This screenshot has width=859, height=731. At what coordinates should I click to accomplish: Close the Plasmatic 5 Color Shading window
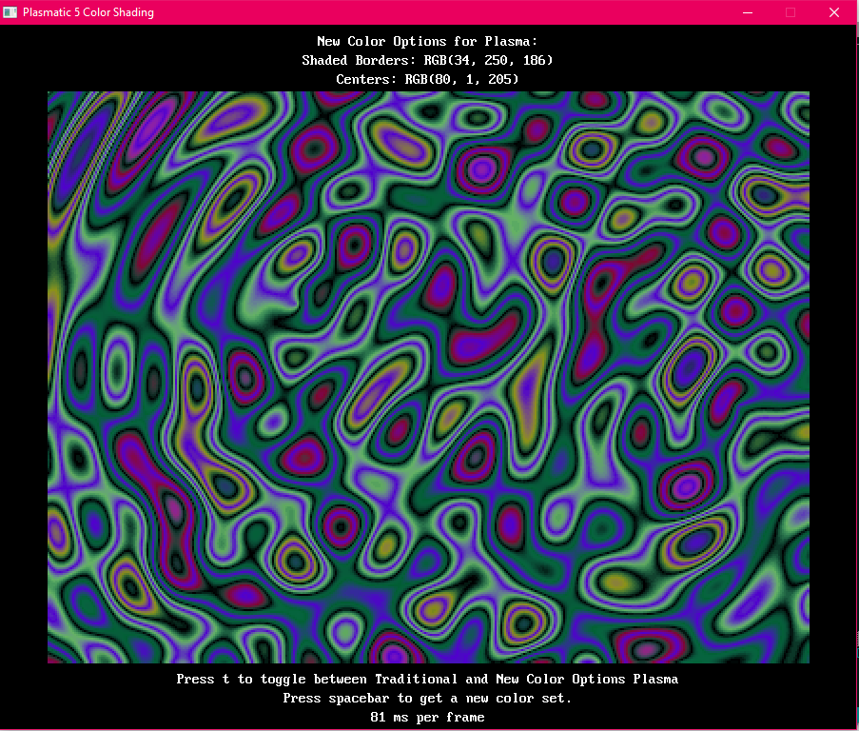[834, 12]
